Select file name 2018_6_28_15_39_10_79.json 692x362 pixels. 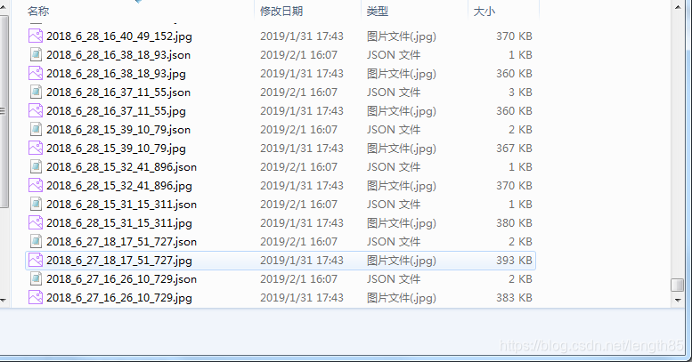click(x=118, y=130)
